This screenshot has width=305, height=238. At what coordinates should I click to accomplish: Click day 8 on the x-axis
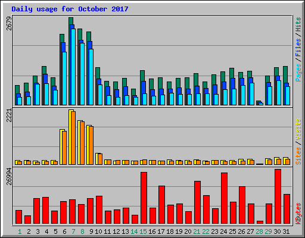coord(82,231)
